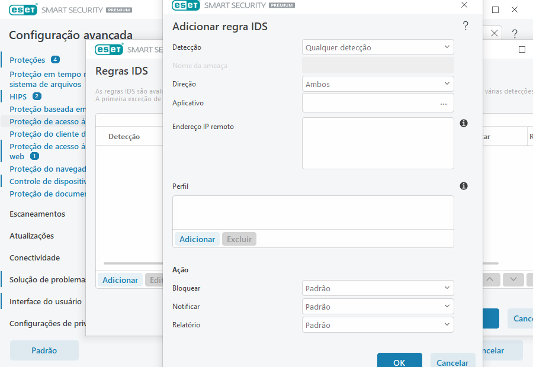Open the Relatório dropdown
Image resolution: width=533 pixels, height=367 pixels.
click(378, 325)
